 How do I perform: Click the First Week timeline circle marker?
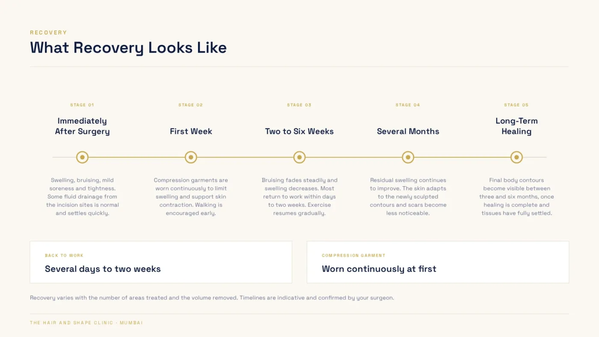point(191,157)
